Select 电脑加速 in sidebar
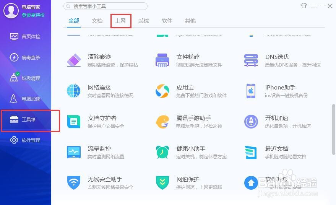 click(26, 99)
